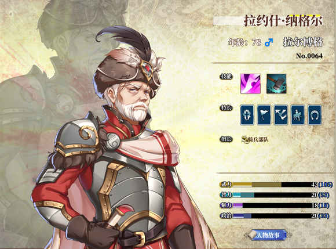Click the crossed arrows trait card

[281, 115]
